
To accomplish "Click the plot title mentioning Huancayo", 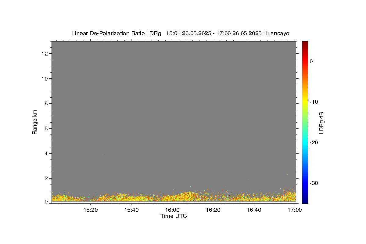I will pos(181,33).
